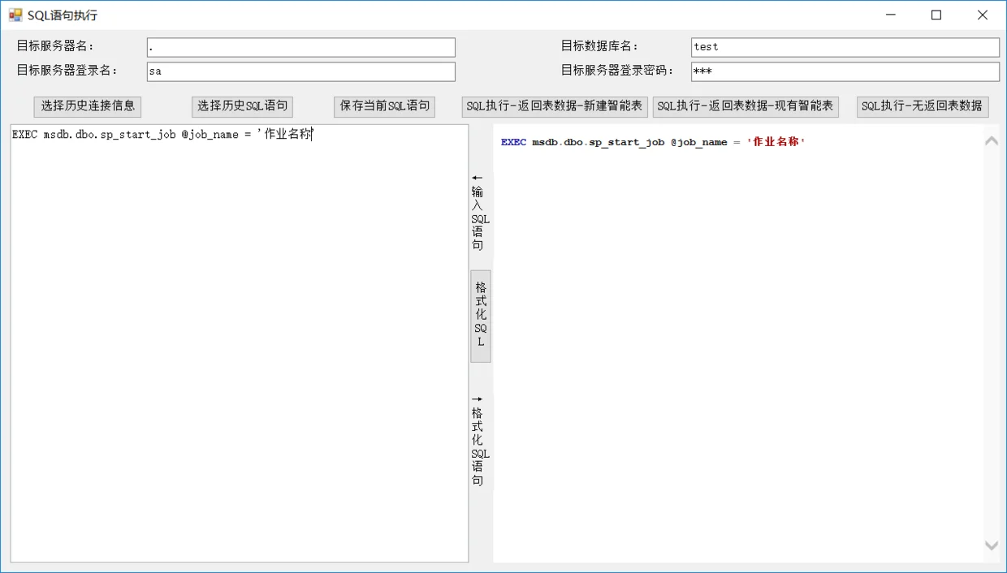Click the 选择历史连接信息 button
This screenshot has height=573, width=1007.
click(x=88, y=106)
